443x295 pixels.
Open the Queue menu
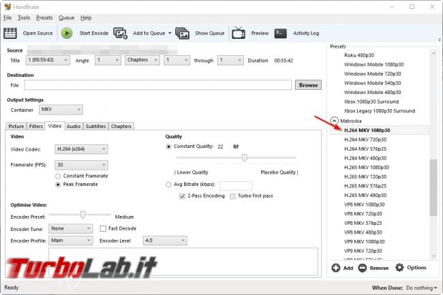click(67, 18)
